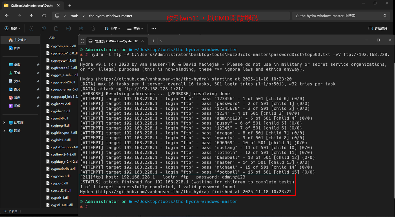Open the See more ellipsis menu
The width and height of the screenshot is (395, 218).
coord(154,29)
